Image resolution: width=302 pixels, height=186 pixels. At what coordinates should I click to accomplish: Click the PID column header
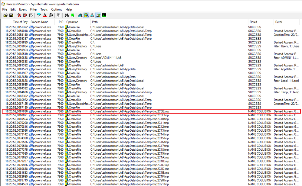(61, 22)
